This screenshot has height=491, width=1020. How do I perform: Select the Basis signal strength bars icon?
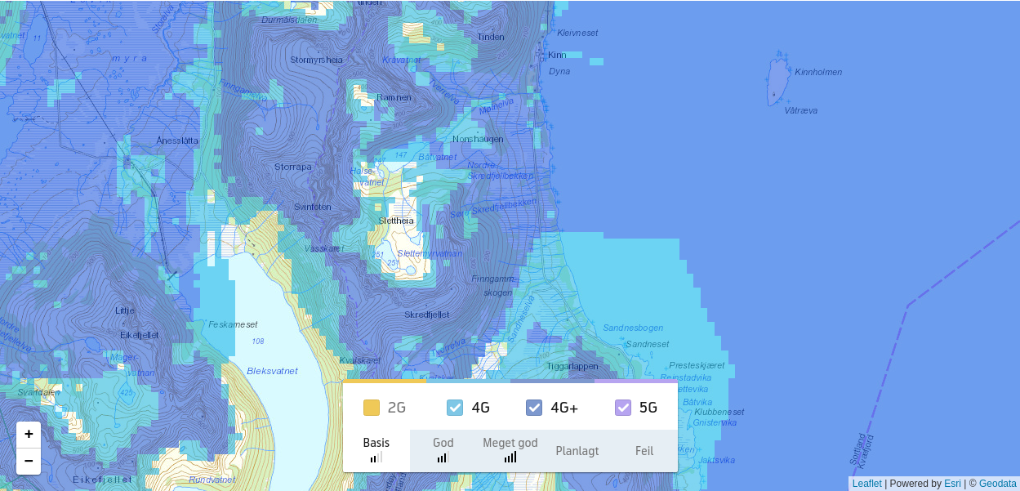(x=376, y=458)
